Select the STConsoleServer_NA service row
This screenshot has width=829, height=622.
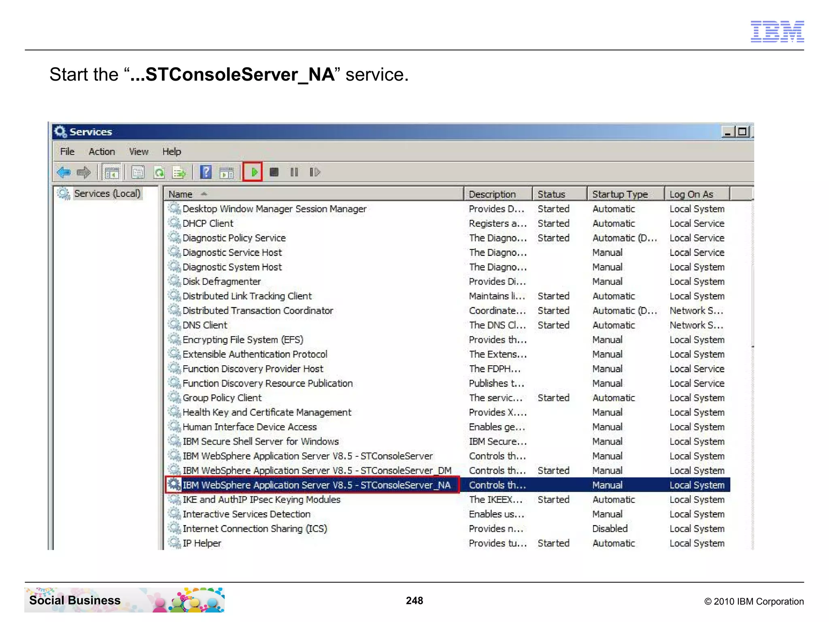pyautogui.click(x=448, y=485)
